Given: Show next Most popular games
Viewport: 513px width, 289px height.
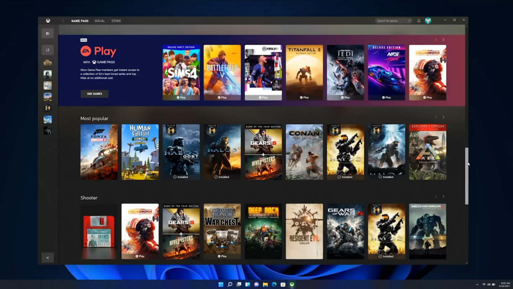Looking at the screenshot, I should [444, 117].
